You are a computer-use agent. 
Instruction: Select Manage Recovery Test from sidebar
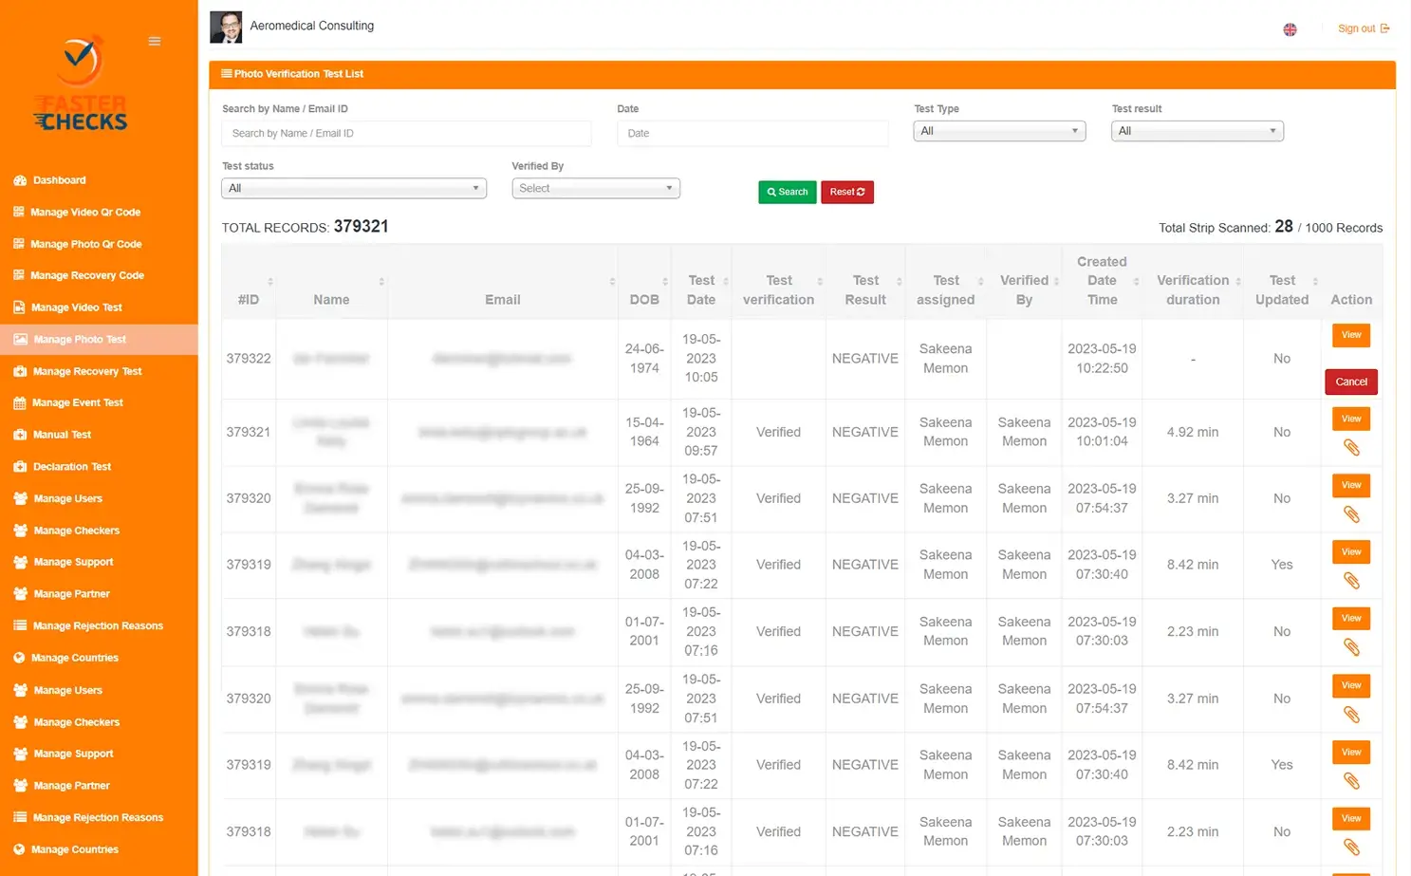[19, 371]
